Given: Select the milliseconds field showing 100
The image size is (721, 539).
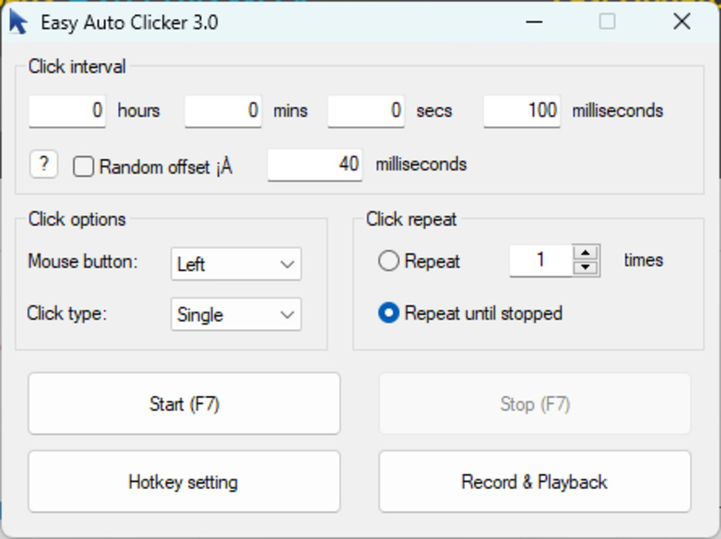Looking at the screenshot, I should coord(522,110).
